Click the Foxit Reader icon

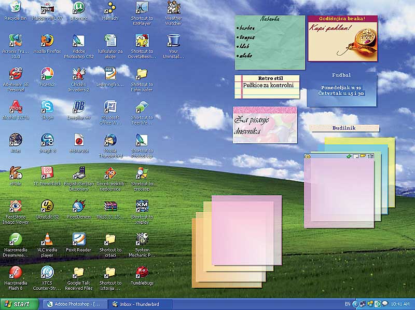coord(79,239)
